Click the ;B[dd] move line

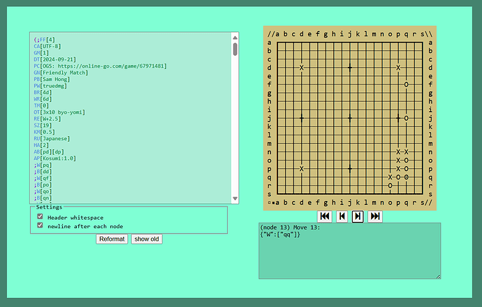click(43, 172)
